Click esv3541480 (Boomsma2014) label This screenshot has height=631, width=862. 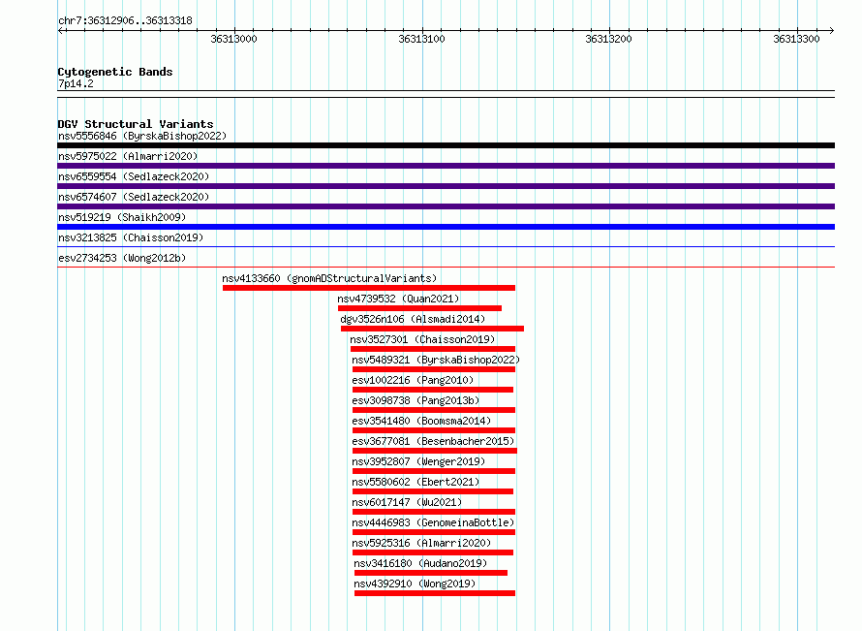pyautogui.click(x=421, y=421)
